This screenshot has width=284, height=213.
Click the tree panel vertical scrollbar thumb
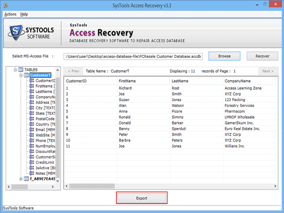[x=58, y=127]
